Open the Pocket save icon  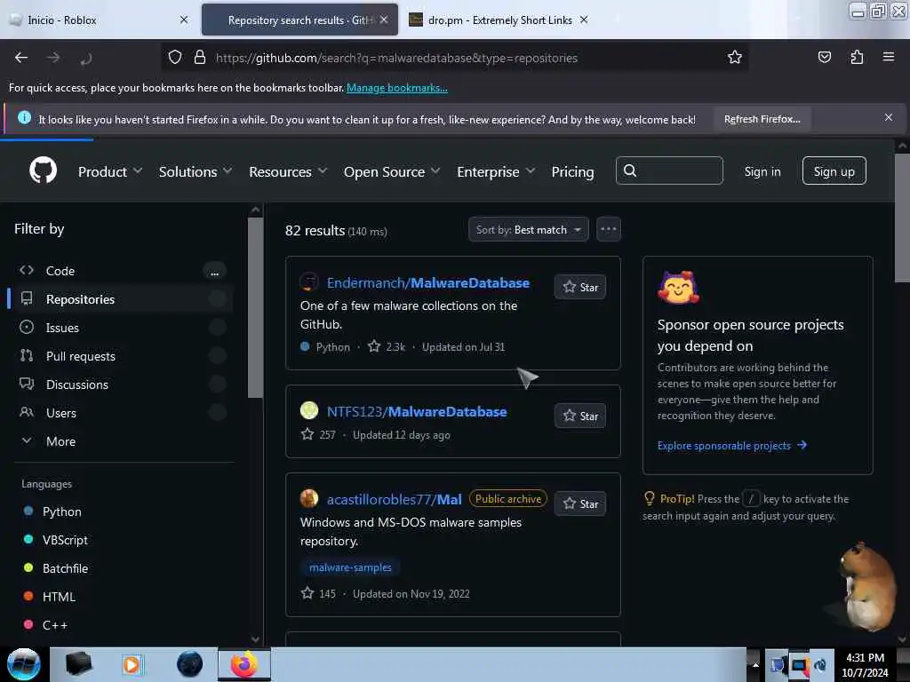click(x=824, y=57)
